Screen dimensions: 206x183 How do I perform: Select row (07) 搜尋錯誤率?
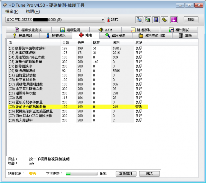click(x=78, y=66)
